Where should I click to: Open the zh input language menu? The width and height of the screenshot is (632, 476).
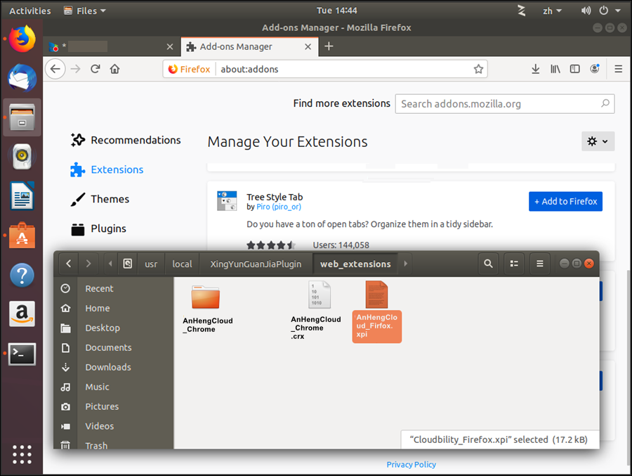pos(552,11)
